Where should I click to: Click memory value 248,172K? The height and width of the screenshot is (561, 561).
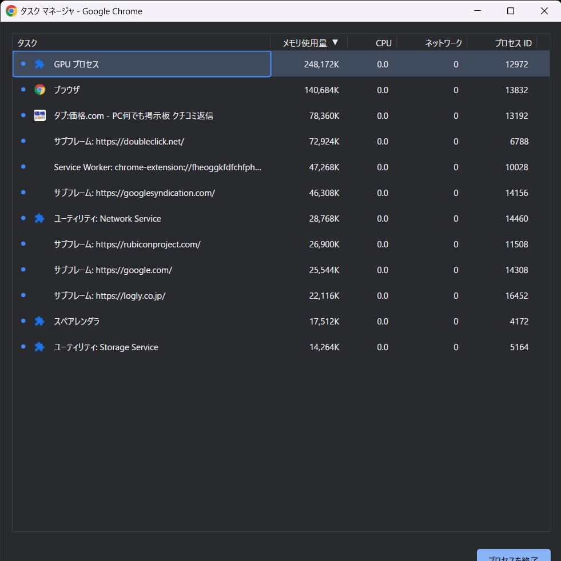click(321, 65)
